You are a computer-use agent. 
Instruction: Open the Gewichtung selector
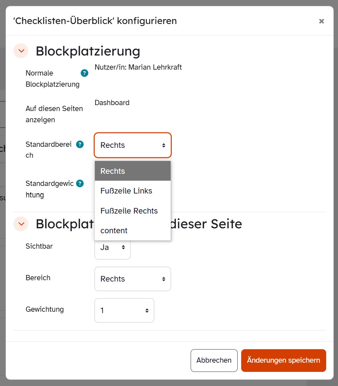(x=124, y=310)
